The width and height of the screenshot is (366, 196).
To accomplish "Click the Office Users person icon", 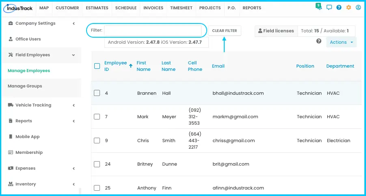I will 11,39.
